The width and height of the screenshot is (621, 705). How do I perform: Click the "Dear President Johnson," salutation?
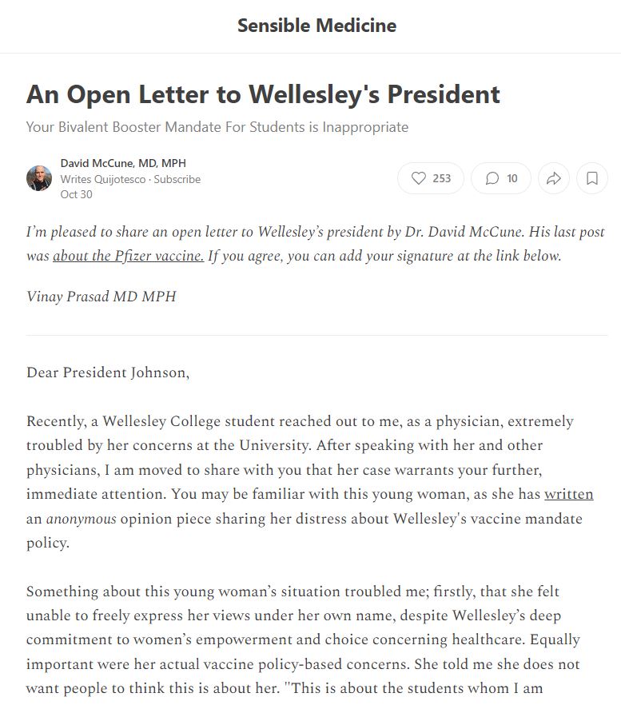[108, 372]
